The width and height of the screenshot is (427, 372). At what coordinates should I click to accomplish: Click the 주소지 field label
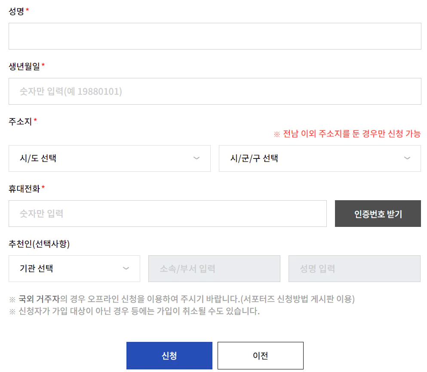pyautogui.click(x=18, y=122)
